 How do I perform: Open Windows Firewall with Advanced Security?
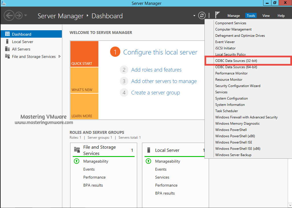pos(246,117)
